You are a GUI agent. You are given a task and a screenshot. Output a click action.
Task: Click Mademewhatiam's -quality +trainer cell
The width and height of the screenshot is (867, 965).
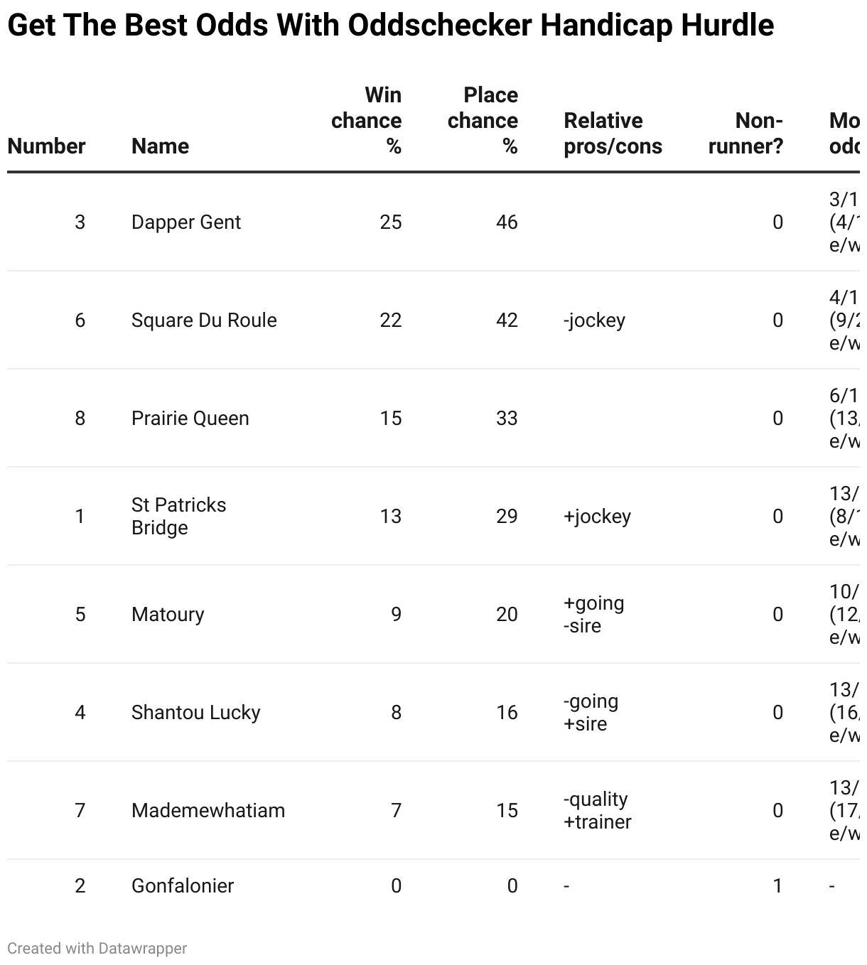(597, 811)
